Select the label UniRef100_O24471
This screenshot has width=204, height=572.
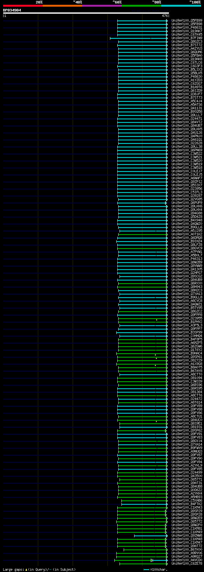click(x=187, y=118)
